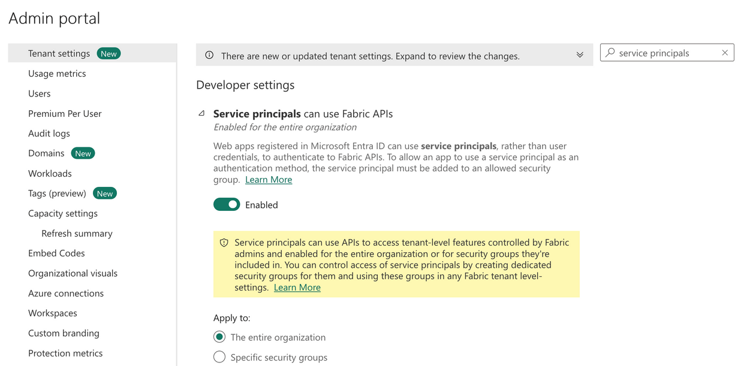Select the entire organization radio button
Screen dimensions: 747x366
[219, 337]
